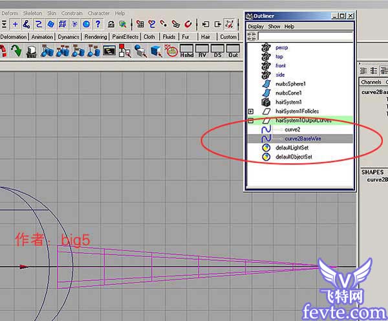The height and width of the screenshot is (321, 388).
Task: Select the front camera in Outliner
Action: point(281,65)
